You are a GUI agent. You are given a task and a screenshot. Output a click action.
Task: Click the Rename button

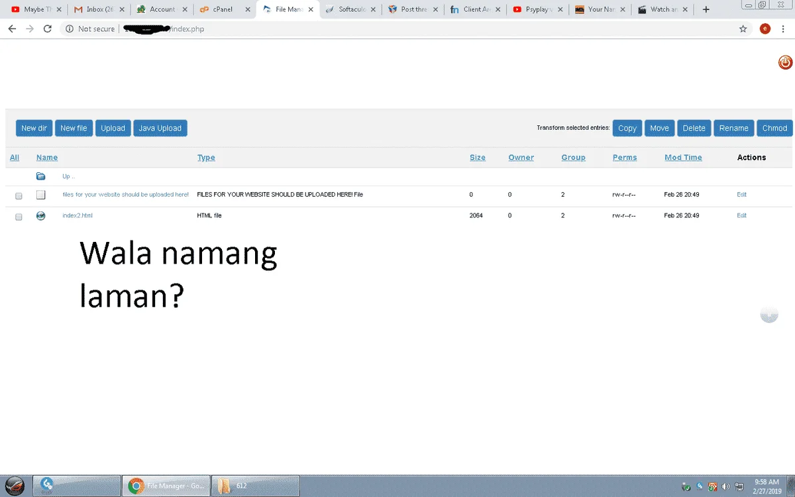734,128
